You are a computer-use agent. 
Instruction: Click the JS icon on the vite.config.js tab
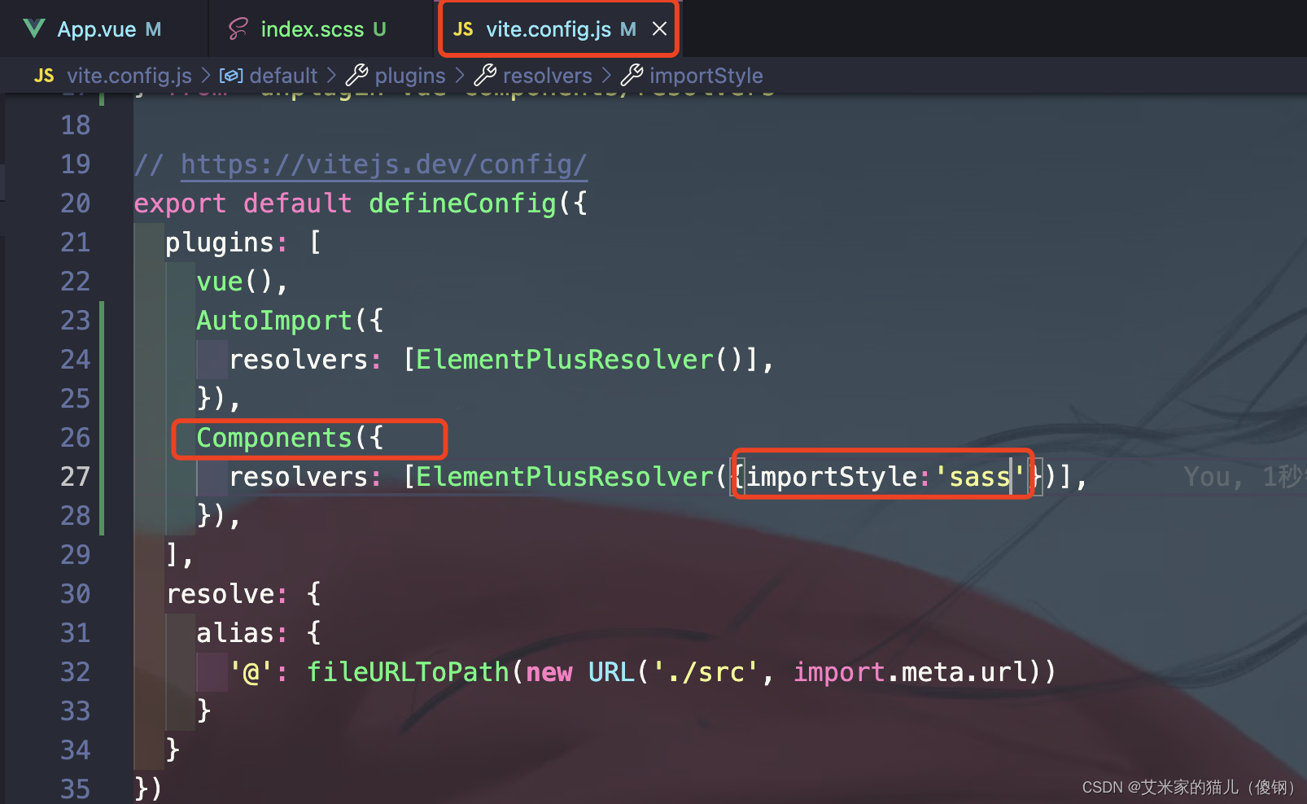pyautogui.click(x=463, y=29)
